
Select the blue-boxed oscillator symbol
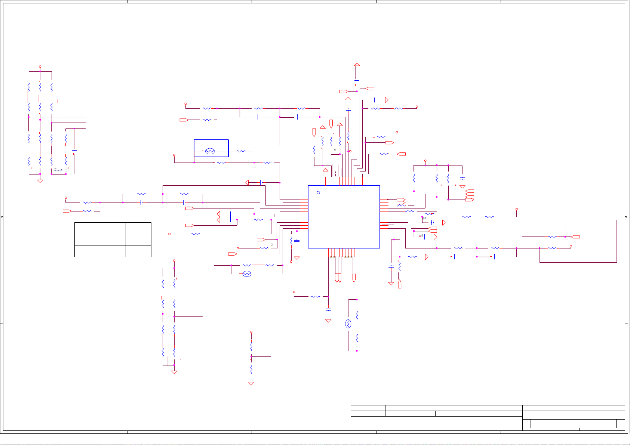coord(211,149)
